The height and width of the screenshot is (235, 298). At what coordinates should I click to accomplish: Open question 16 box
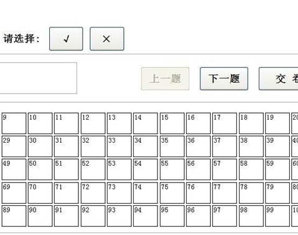(198, 123)
